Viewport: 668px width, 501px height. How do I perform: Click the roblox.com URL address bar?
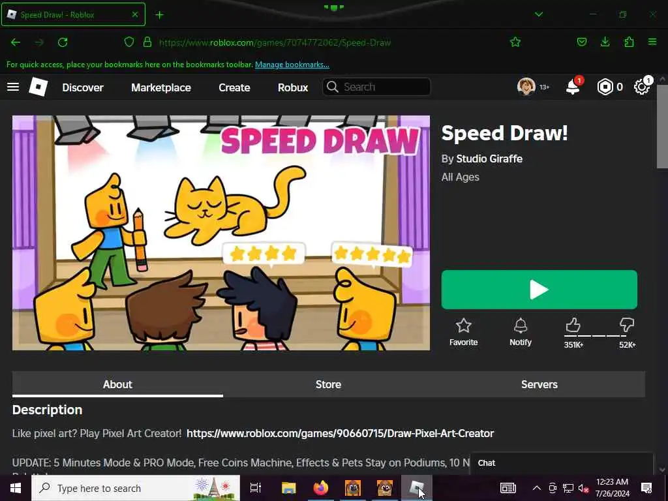pos(275,42)
